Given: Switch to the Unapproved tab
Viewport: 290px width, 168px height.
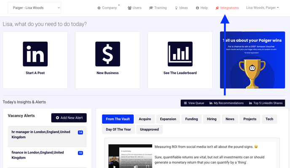Looking at the screenshot, I should point(149,130).
